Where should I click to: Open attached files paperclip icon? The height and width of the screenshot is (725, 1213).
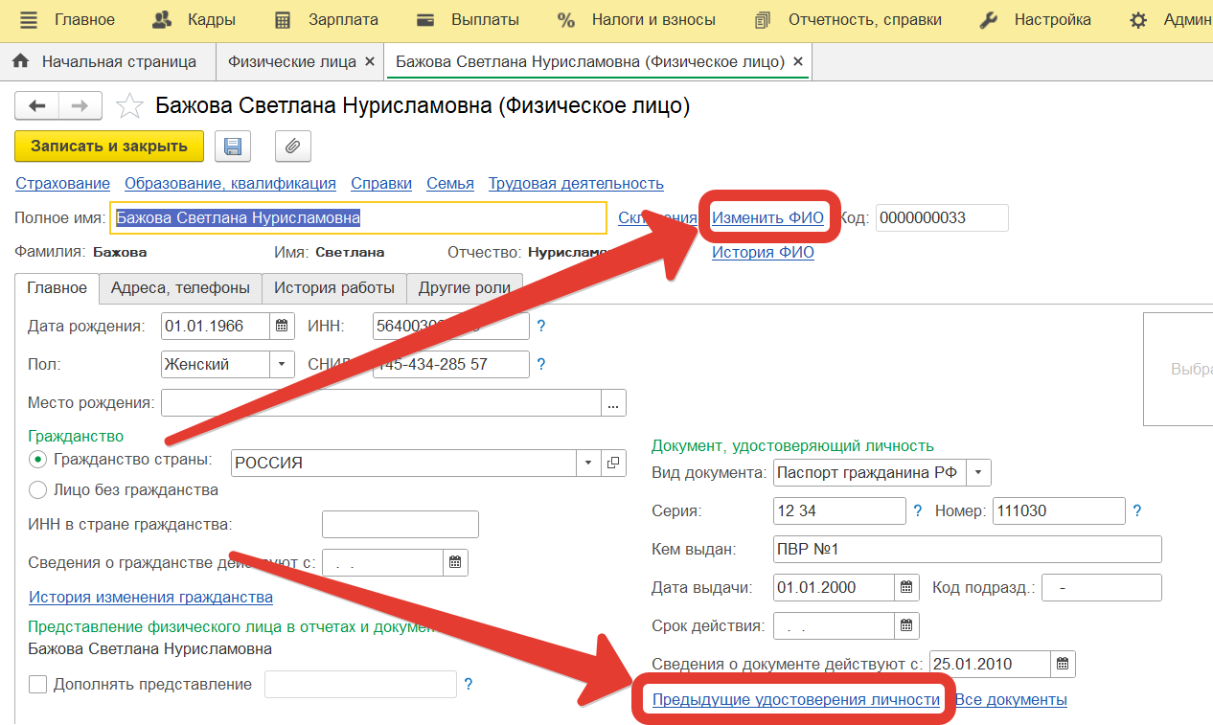(293, 147)
